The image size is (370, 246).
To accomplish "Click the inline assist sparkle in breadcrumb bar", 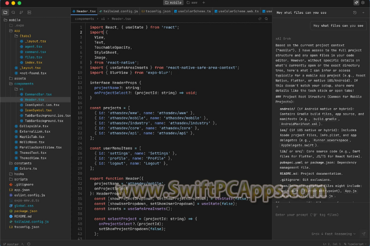I will [260, 19].
